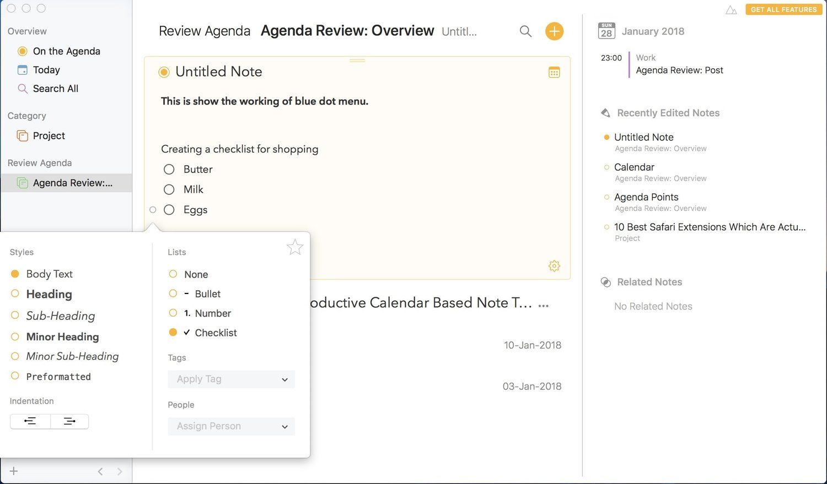Open the note's calendar date icon
Screen dimensions: 827x484
click(554, 72)
